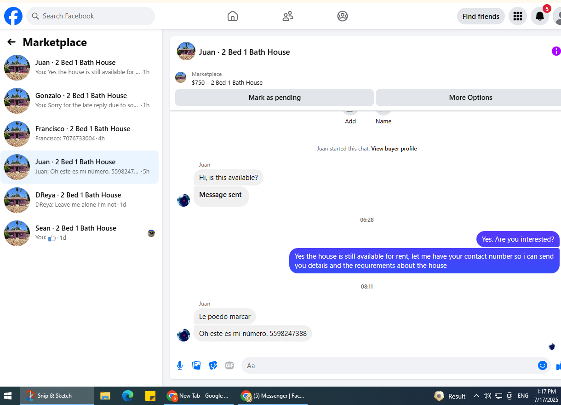Click message containing number 5598247388
Screen dimensions: 561x405
click(253, 334)
